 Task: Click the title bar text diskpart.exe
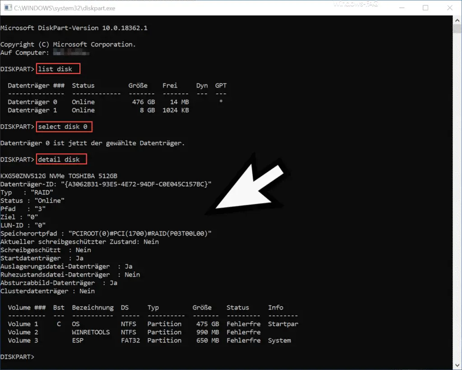tap(65, 8)
